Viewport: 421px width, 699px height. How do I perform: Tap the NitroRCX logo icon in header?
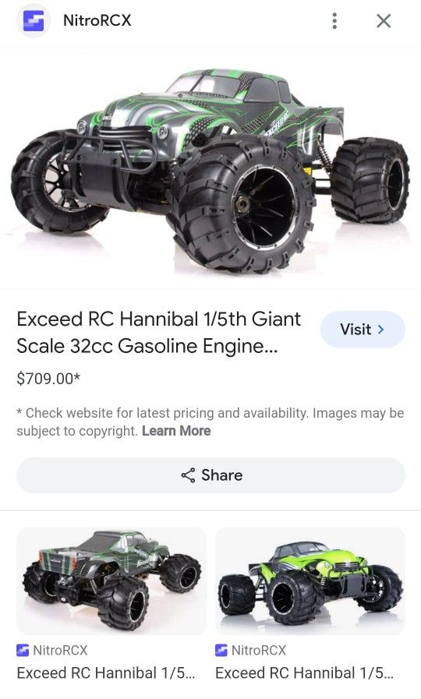tap(34, 21)
